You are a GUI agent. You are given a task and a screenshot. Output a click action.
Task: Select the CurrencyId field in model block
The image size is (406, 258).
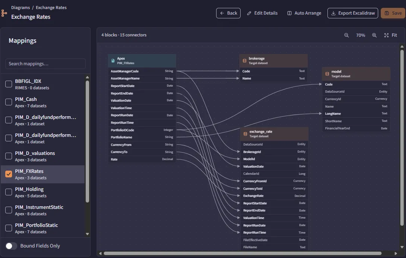coord(356,99)
